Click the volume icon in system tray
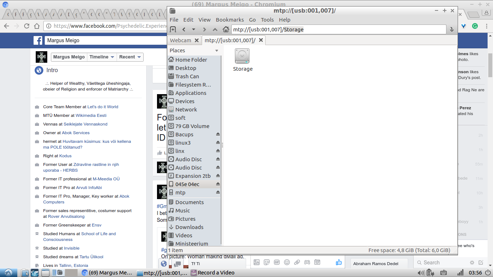493x277 pixels. pos(421,273)
